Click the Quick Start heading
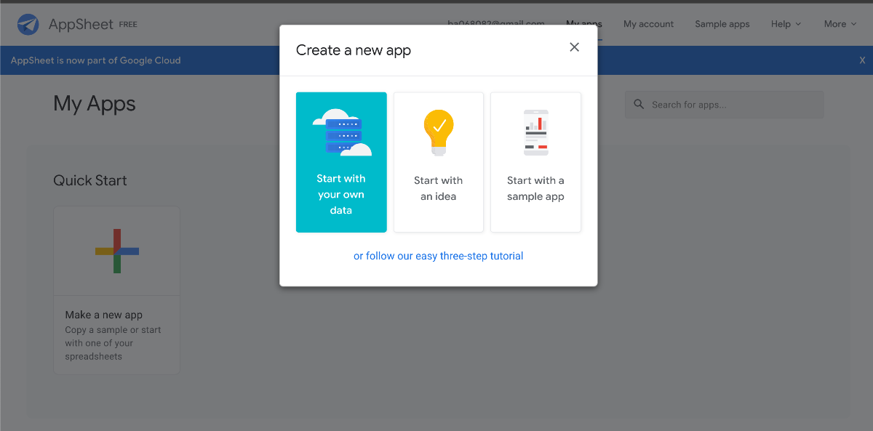 90,180
